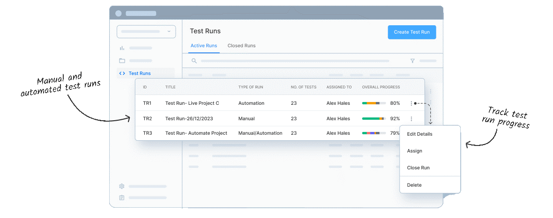The width and height of the screenshot is (553, 218).
Task: Click the TITLE column header
Action: (x=170, y=87)
